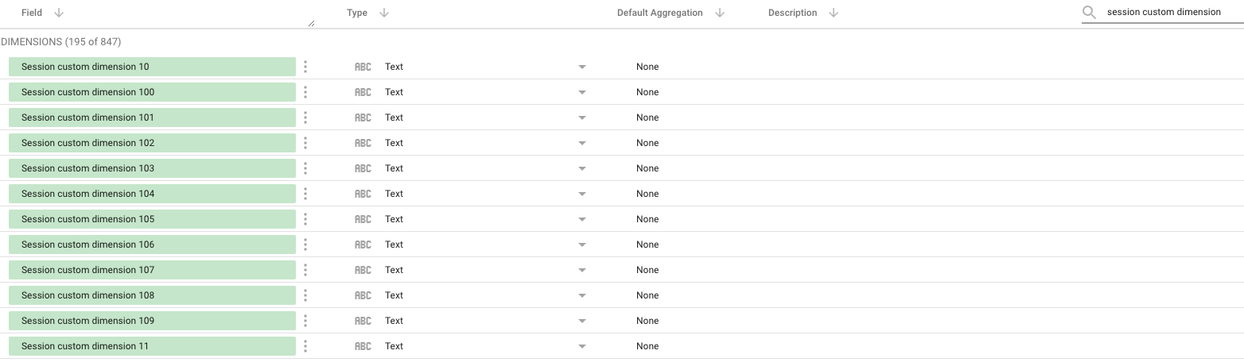Sort by Description column arrow

coord(834,13)
